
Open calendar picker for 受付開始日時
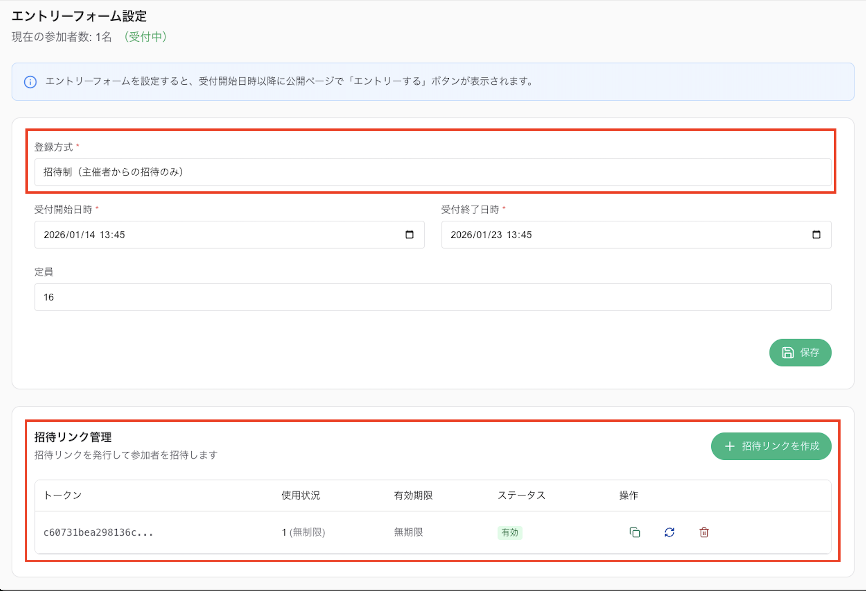[409, 234]
